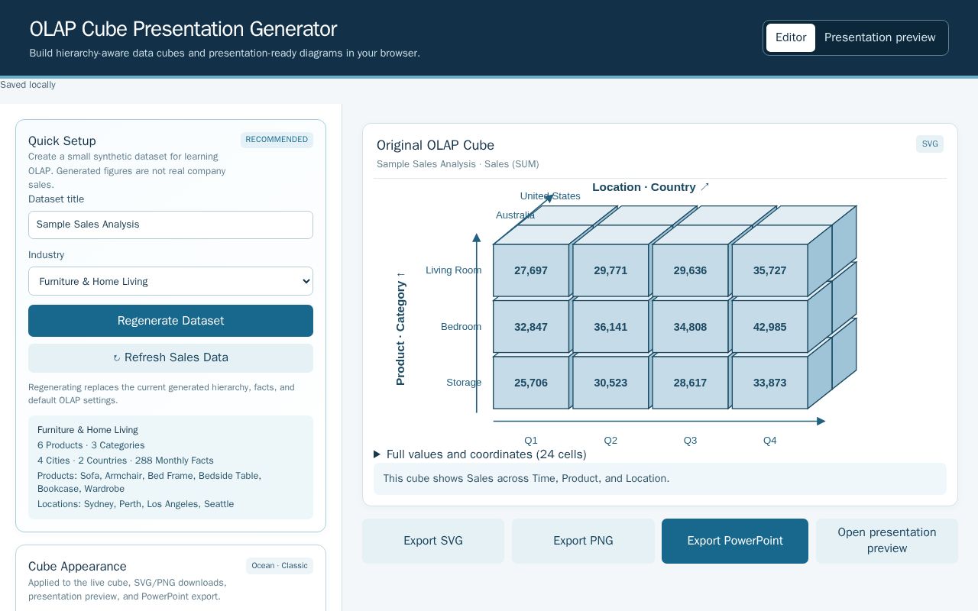This screenshot has width=978, height=611.
Task: Click the Locations: Sydney, Perth line
Action: pos(135,504)
